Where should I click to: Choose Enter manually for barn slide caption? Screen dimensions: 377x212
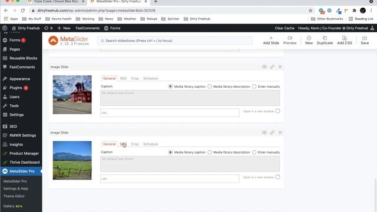254,87
